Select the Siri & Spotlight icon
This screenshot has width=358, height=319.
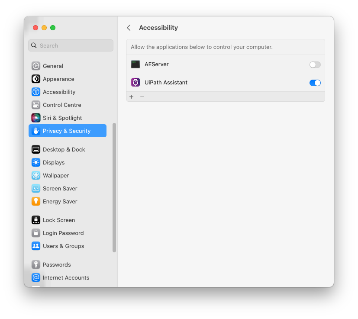[x=36, y=118]
